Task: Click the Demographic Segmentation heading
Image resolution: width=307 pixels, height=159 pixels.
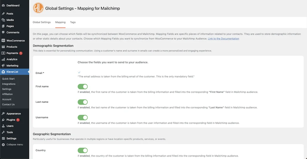Action: 53,46
